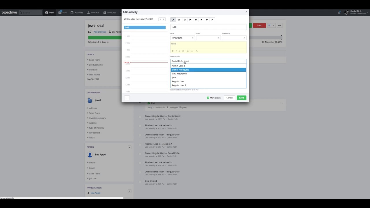Open jewel organization link
Viewport: 370px width, 208px height.
pyautogui.click(x=98, y=100)
